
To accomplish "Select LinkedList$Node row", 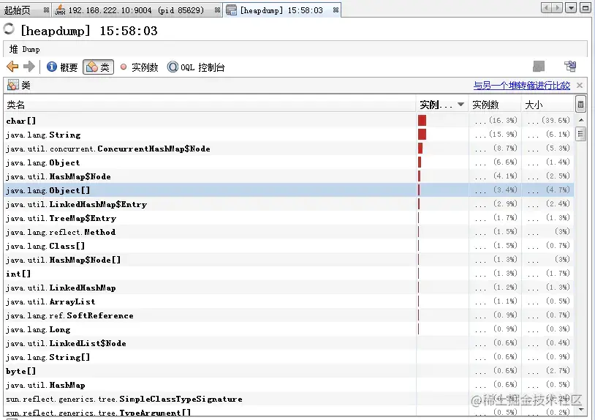I will click(289, 343).
